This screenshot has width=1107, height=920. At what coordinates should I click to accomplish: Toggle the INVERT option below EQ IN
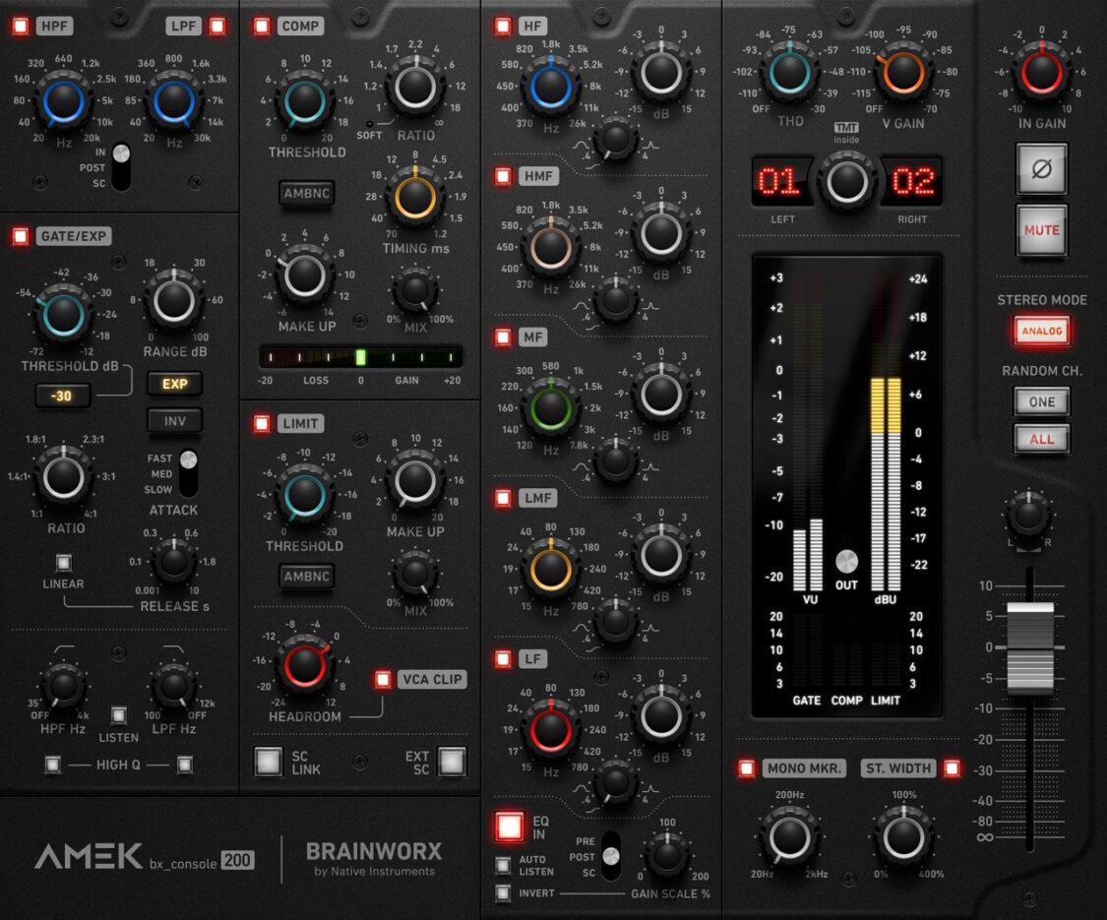(x=504, y=893)
